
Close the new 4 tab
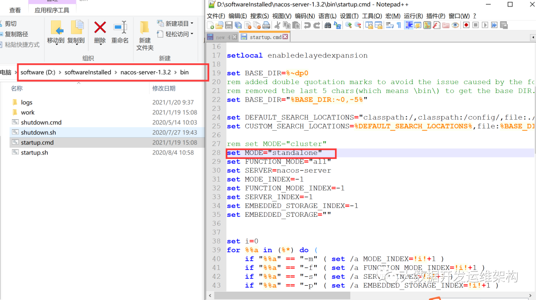(234, 37)
